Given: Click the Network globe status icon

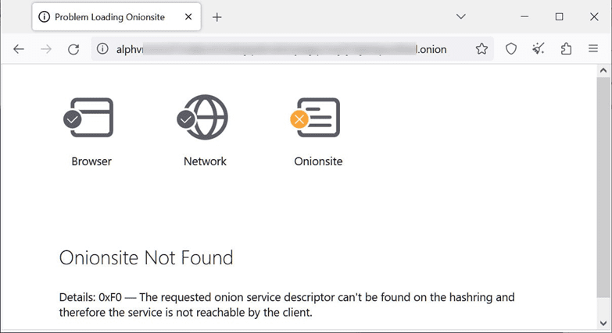Looking at the screenshot, I should coord(205,117).
